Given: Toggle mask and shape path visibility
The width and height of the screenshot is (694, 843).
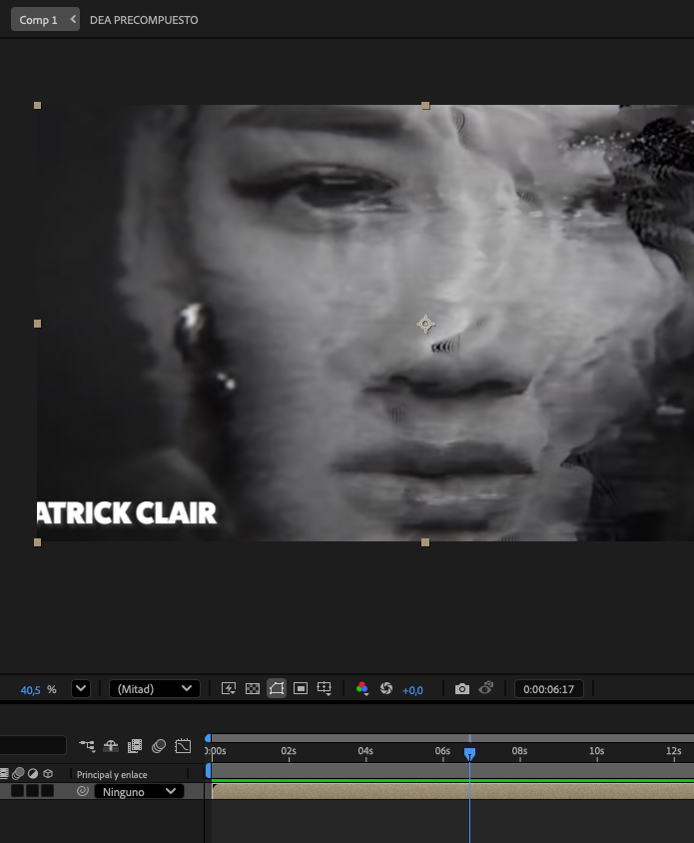Looking at the screenshot, I should 277,689.
